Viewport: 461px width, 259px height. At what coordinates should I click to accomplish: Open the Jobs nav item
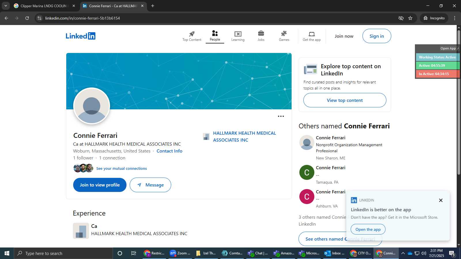point(261,36)
